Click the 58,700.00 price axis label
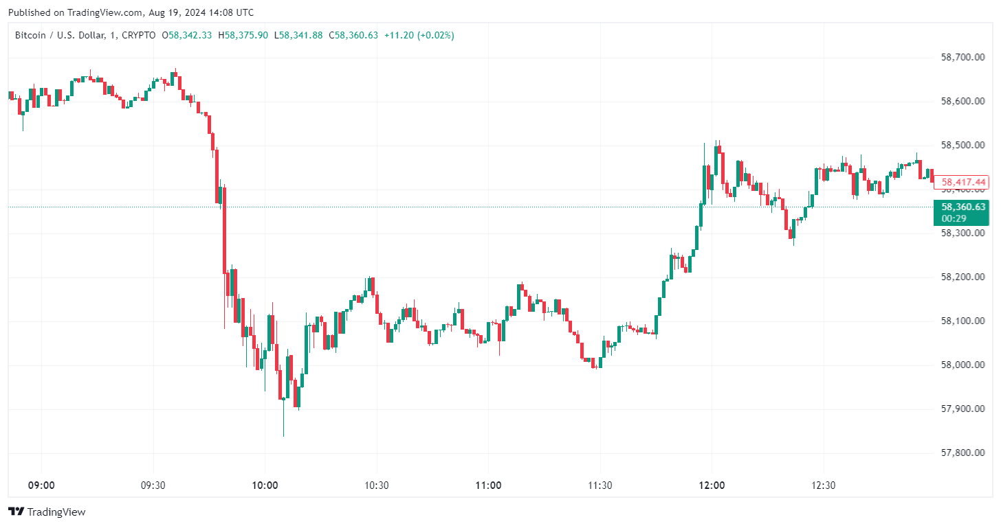 click(x=963, y=57)
